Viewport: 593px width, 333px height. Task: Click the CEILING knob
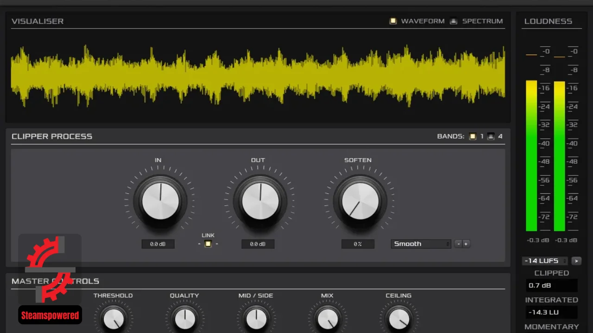click(399, 319)
